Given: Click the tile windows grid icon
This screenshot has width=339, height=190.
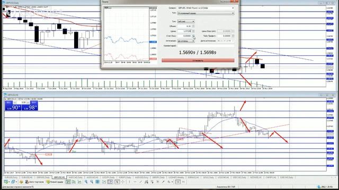Looking at the screenshot, I should point(97,182).
